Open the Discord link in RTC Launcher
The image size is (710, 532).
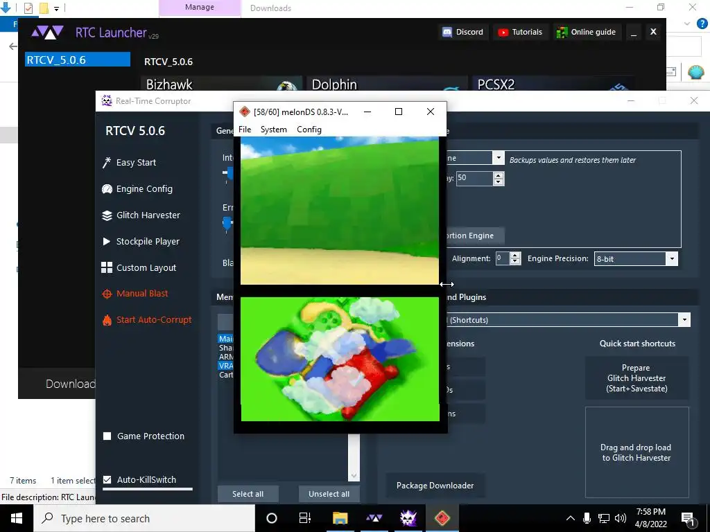(463, 32)
